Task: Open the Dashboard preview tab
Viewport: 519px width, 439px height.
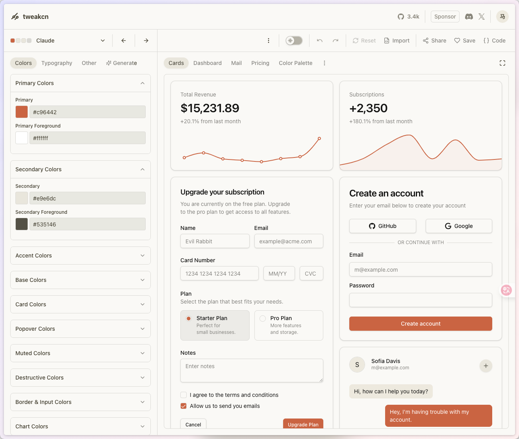Action: 208,63
